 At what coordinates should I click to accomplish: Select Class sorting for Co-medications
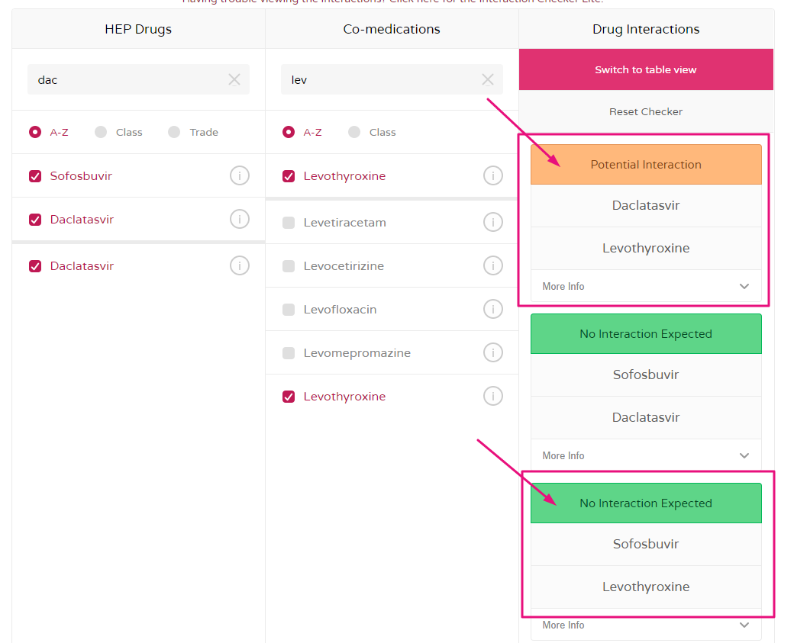pos(354,132)
